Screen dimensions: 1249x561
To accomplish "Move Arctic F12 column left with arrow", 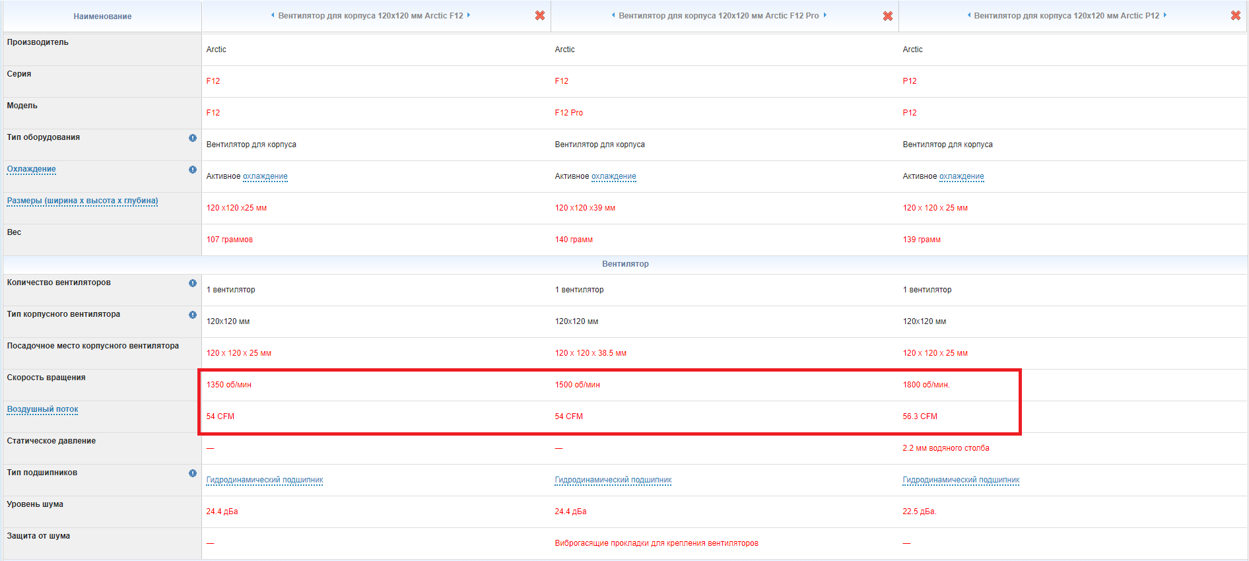I will pos(273,15).
